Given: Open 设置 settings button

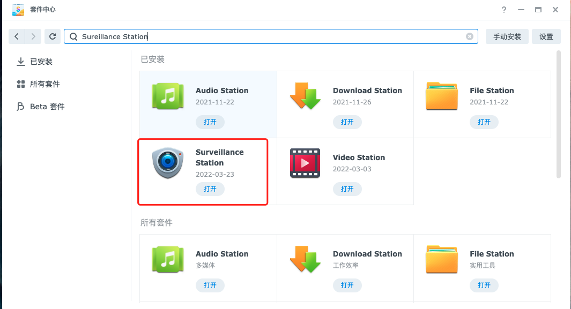Looking at the screenshot, I should click(546, 36).
